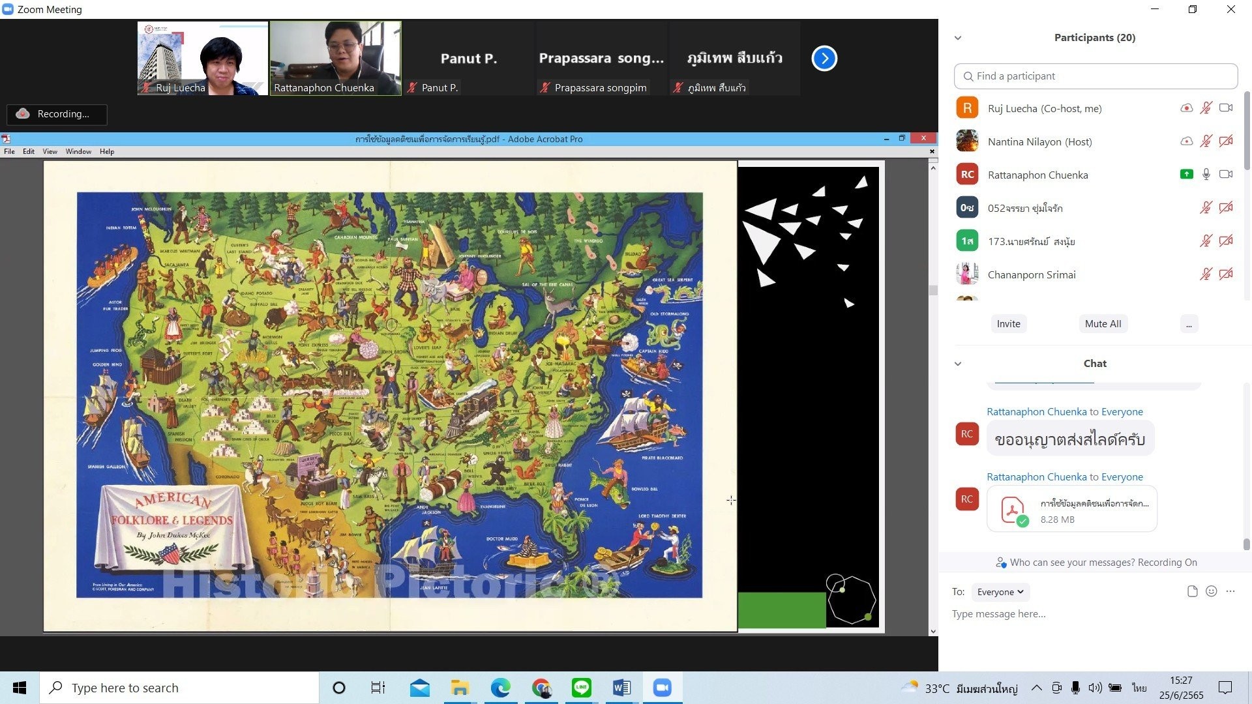The width and height of the screenshot is (1252, 704).
Task: Click the cloud Recording indicator
Action: [x=57, y=114]
